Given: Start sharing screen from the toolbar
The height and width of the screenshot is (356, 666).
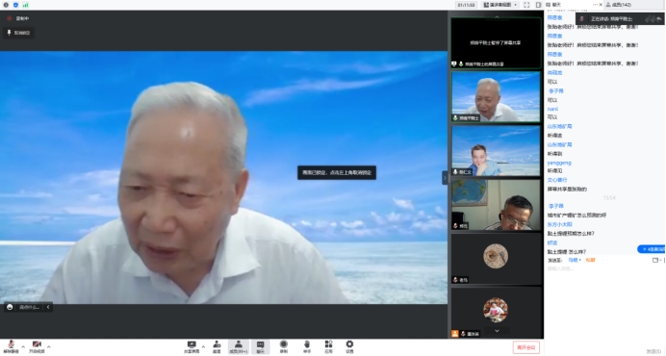Looking at the screenshot, I should click(192, 346).
